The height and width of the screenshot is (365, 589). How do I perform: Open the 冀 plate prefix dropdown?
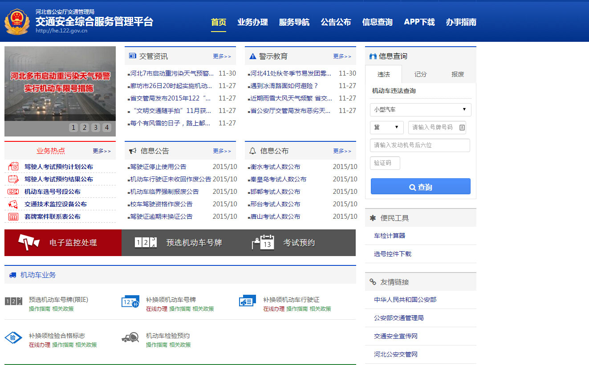coord(386,128)
